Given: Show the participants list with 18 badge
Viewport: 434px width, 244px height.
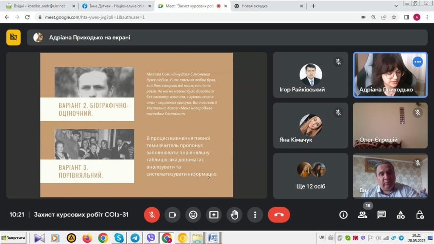Looking at the screenshot, I should tap(362, 214).
